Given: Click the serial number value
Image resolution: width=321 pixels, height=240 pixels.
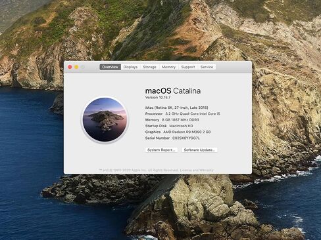Looking at the screenshot, I should pos(186,138).
